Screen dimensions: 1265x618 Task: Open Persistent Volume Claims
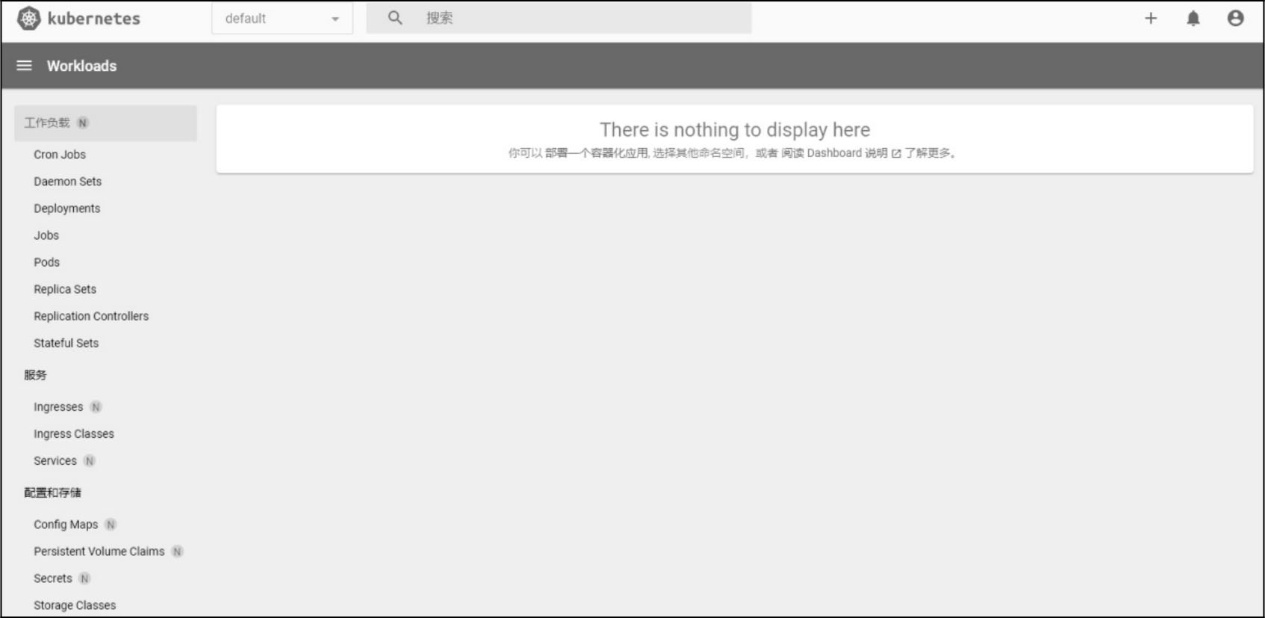[x=99, y=551]
